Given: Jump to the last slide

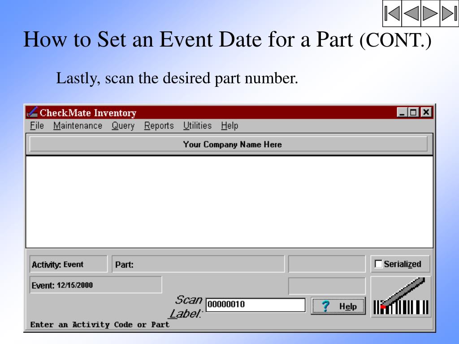Looking at the screenshot, I should 449,13.
